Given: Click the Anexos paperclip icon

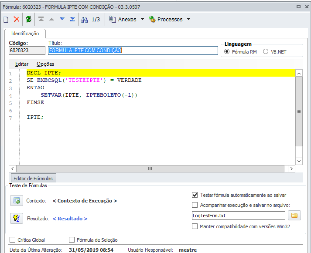Looking at the screenshot, I should [x=113, y=19].
